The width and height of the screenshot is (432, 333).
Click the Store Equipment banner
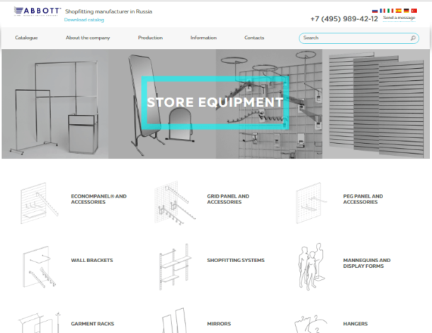(x=215, y=103)
